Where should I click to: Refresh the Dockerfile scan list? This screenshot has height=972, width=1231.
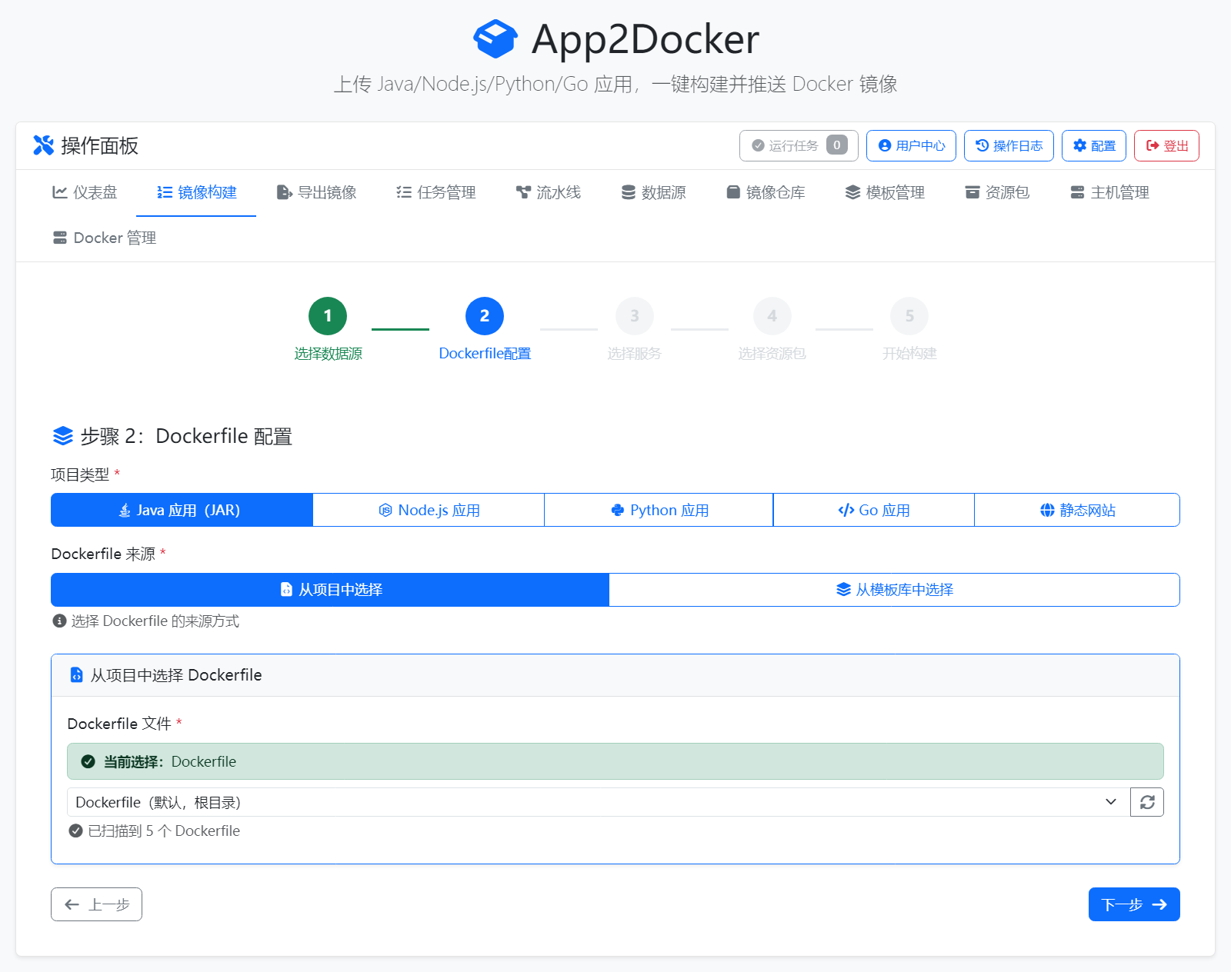(x=1147, y=801)
